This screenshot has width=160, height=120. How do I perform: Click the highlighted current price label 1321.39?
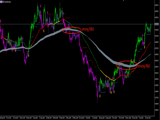pos(157,24)
